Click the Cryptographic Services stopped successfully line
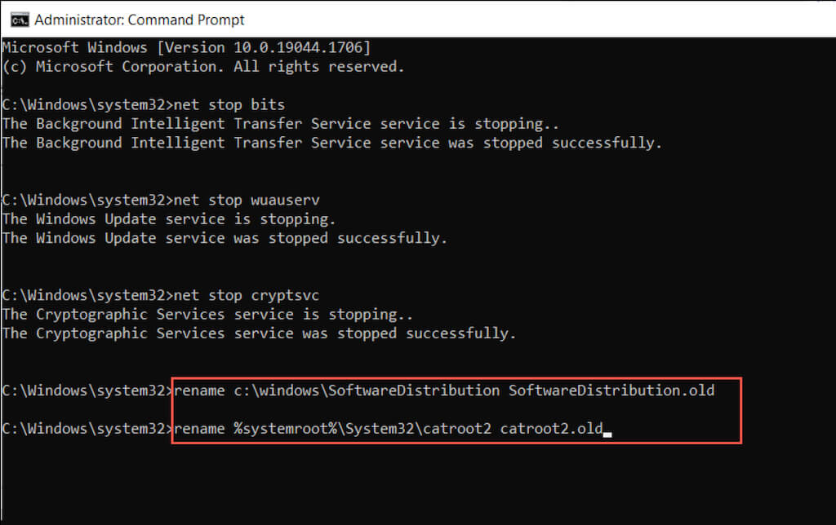This screenshot has width=836, height=525. click(x=260, y=333)
